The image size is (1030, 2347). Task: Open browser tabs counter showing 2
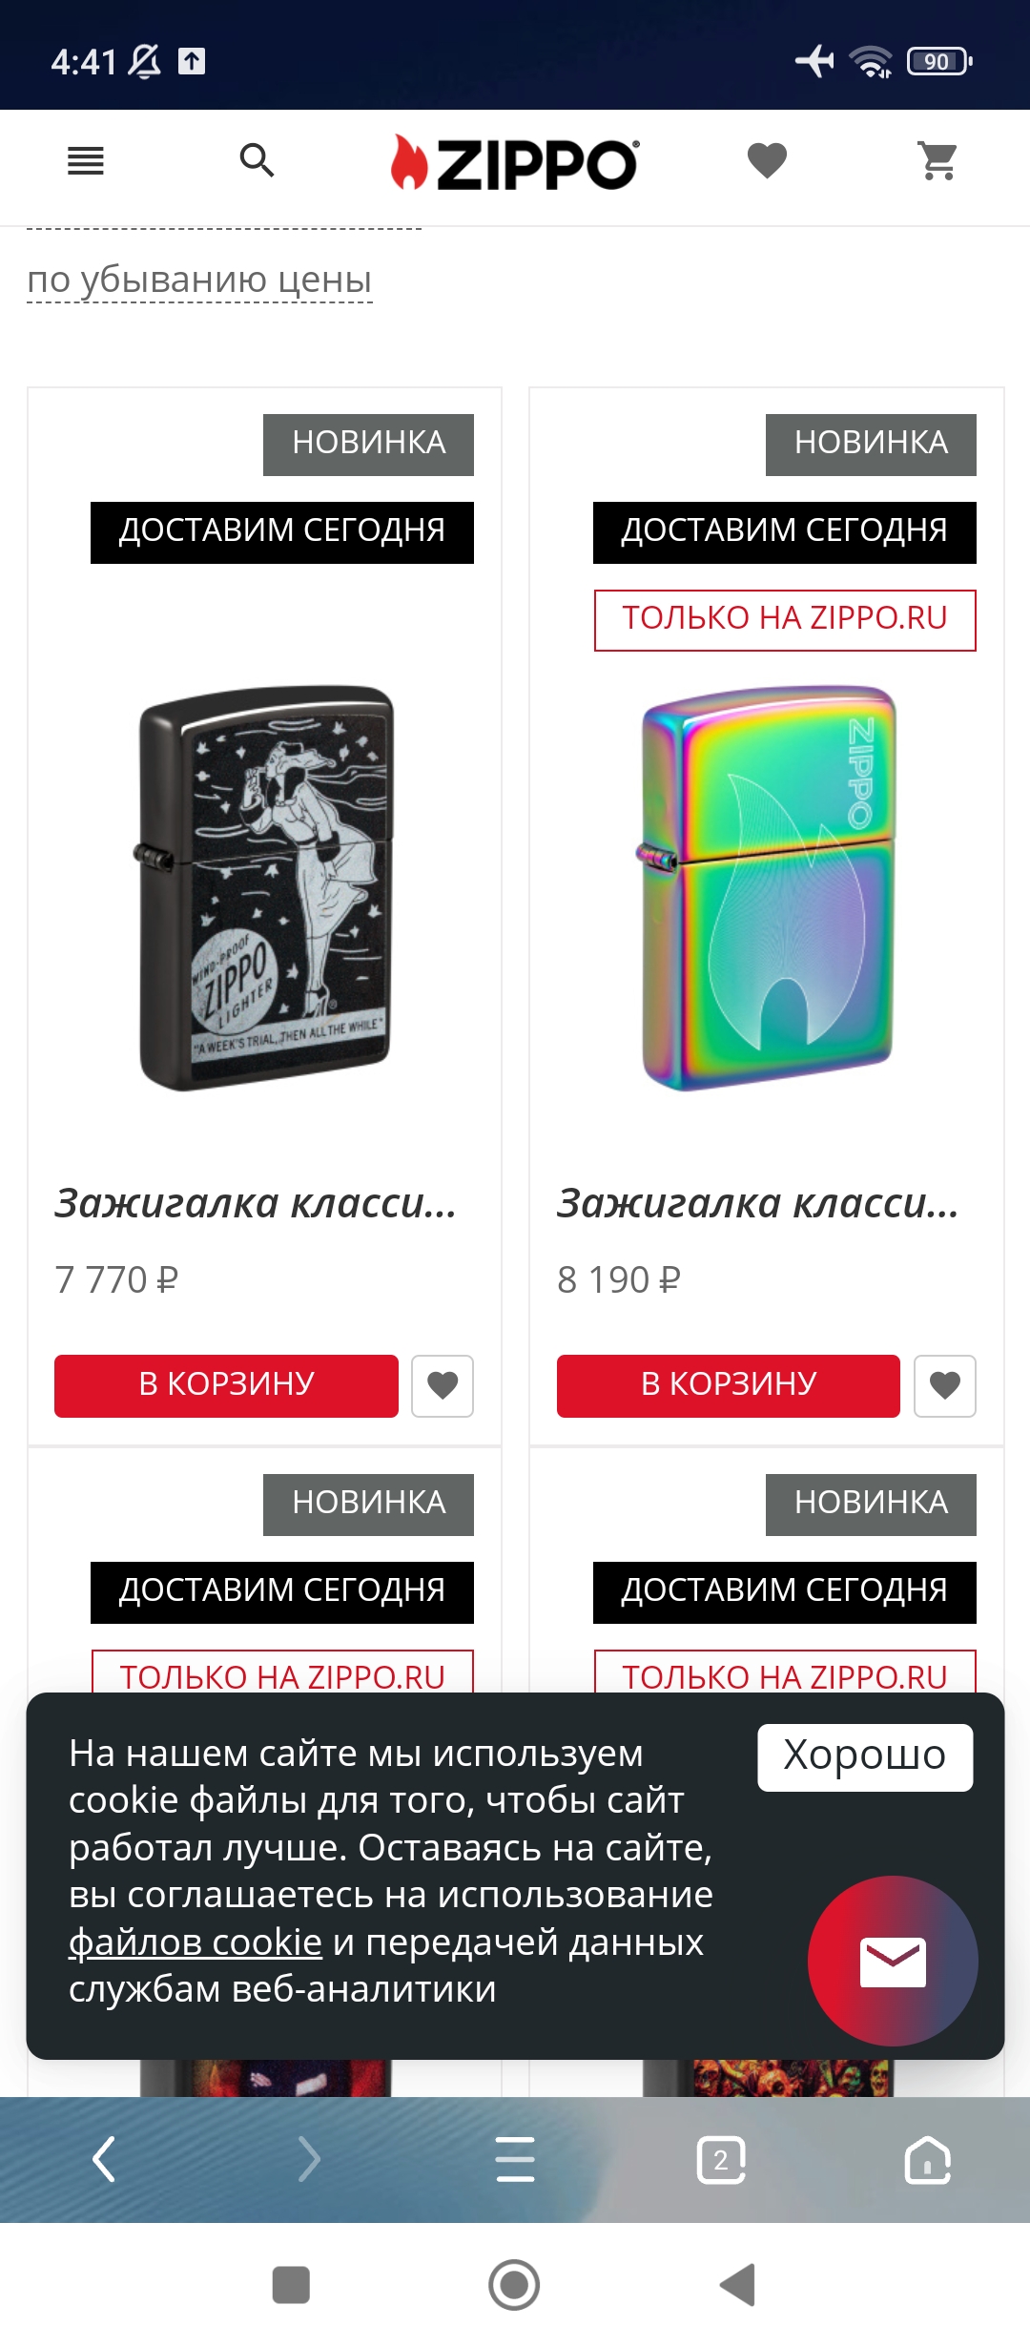pos(721,2160)
